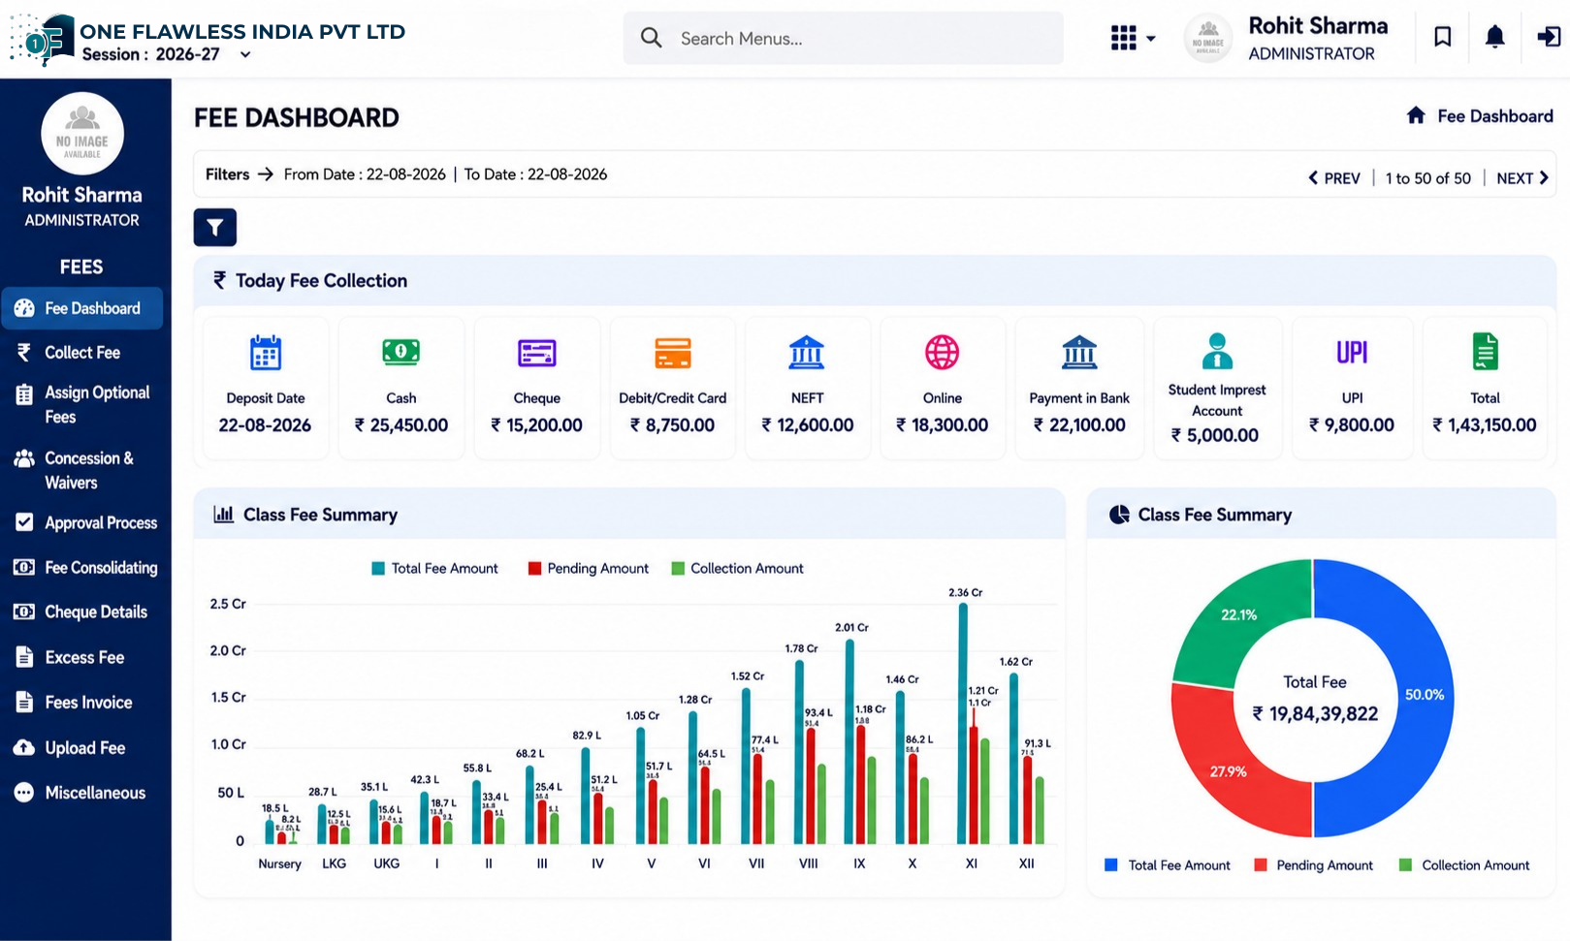The image size is (1570, 941).
Task: Toggle Collection Amount legend under donut chart
Action: [x=1464, y=865]
